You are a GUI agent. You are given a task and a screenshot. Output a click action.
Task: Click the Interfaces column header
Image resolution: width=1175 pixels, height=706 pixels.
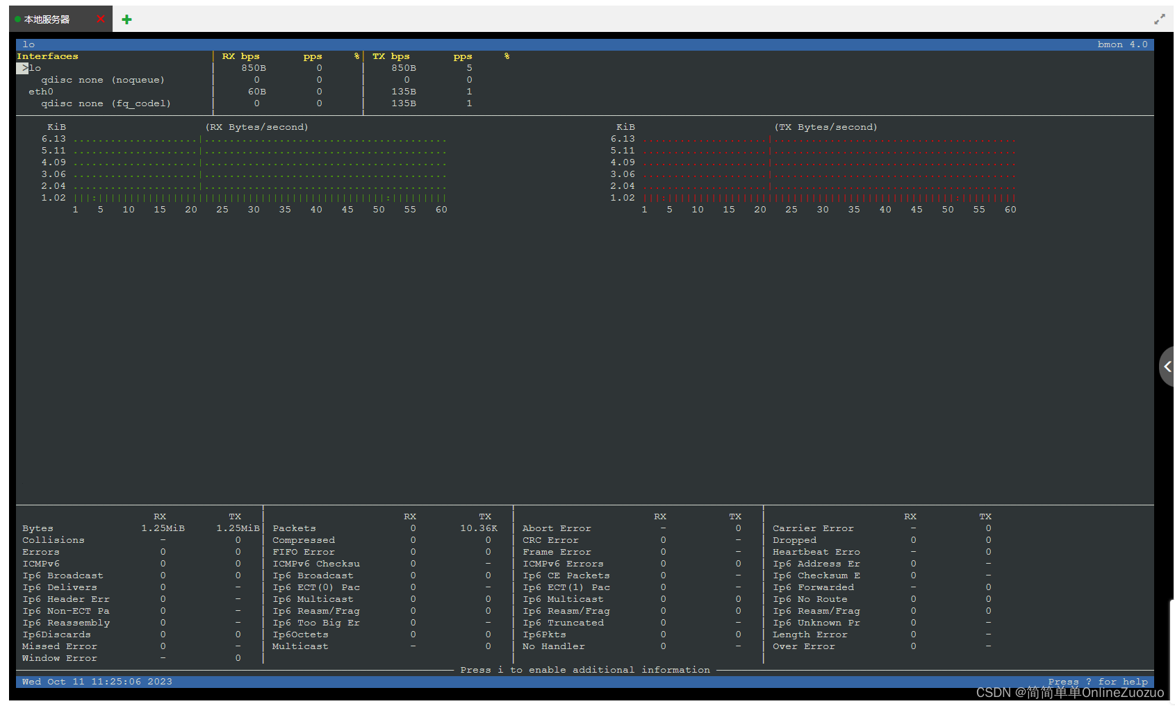(x=47, y=56)
